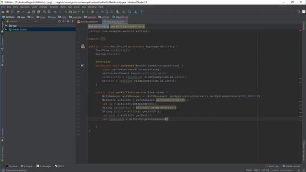Click the Project Structure toolbar icon
Viewport: 306px width, 172px height.
pos(130,12)
